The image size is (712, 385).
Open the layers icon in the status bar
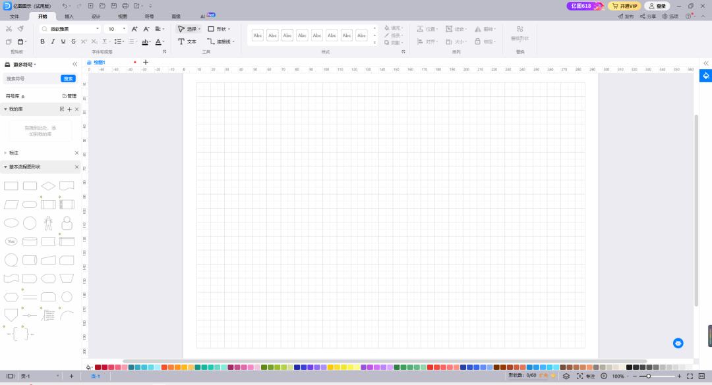coord(566,376)
